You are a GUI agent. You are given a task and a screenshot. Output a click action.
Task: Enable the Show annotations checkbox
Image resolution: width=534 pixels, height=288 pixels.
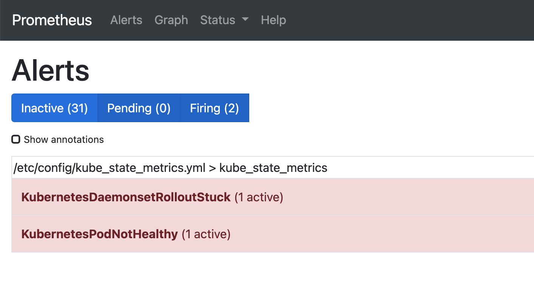[x=15, y=139]
